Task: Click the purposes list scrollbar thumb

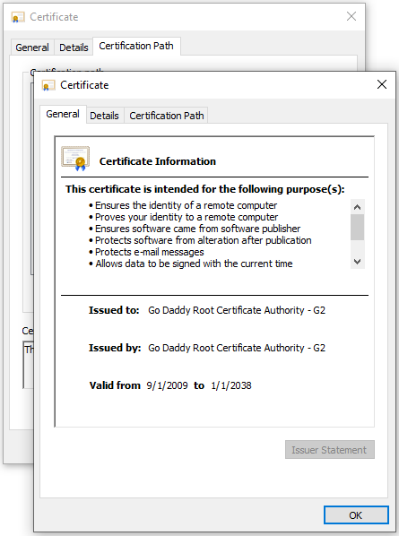Action: click(x=357, y=228)
